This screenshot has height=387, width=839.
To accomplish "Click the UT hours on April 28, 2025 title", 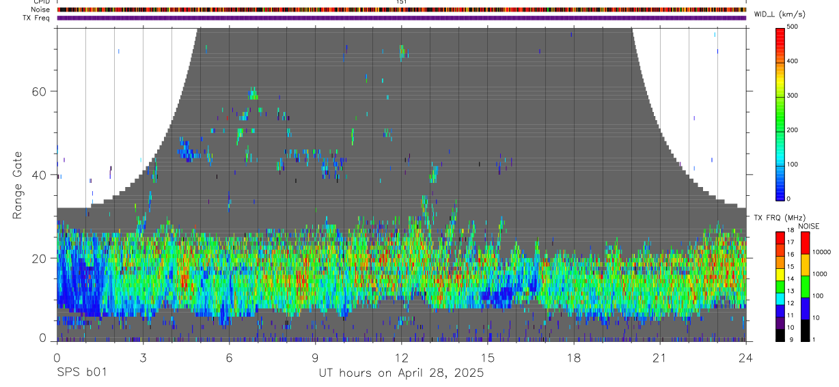I will (x=402, y=373).
